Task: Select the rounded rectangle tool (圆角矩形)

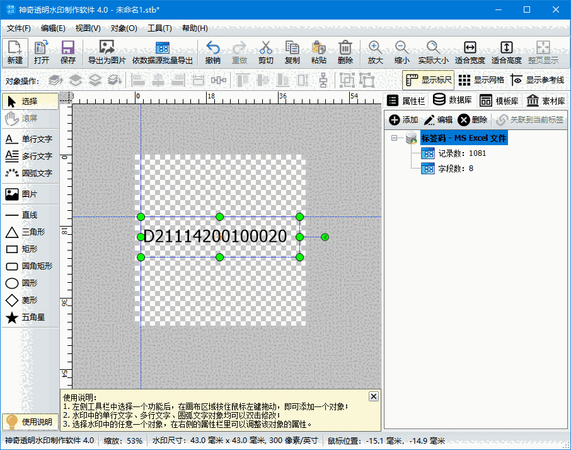Action: tap(30, 266)
